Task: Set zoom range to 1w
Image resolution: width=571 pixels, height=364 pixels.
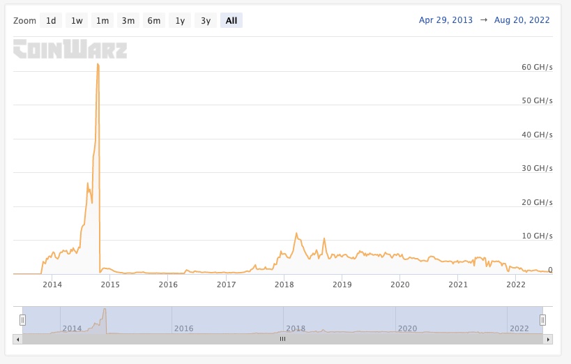Action: click(77, 20)
